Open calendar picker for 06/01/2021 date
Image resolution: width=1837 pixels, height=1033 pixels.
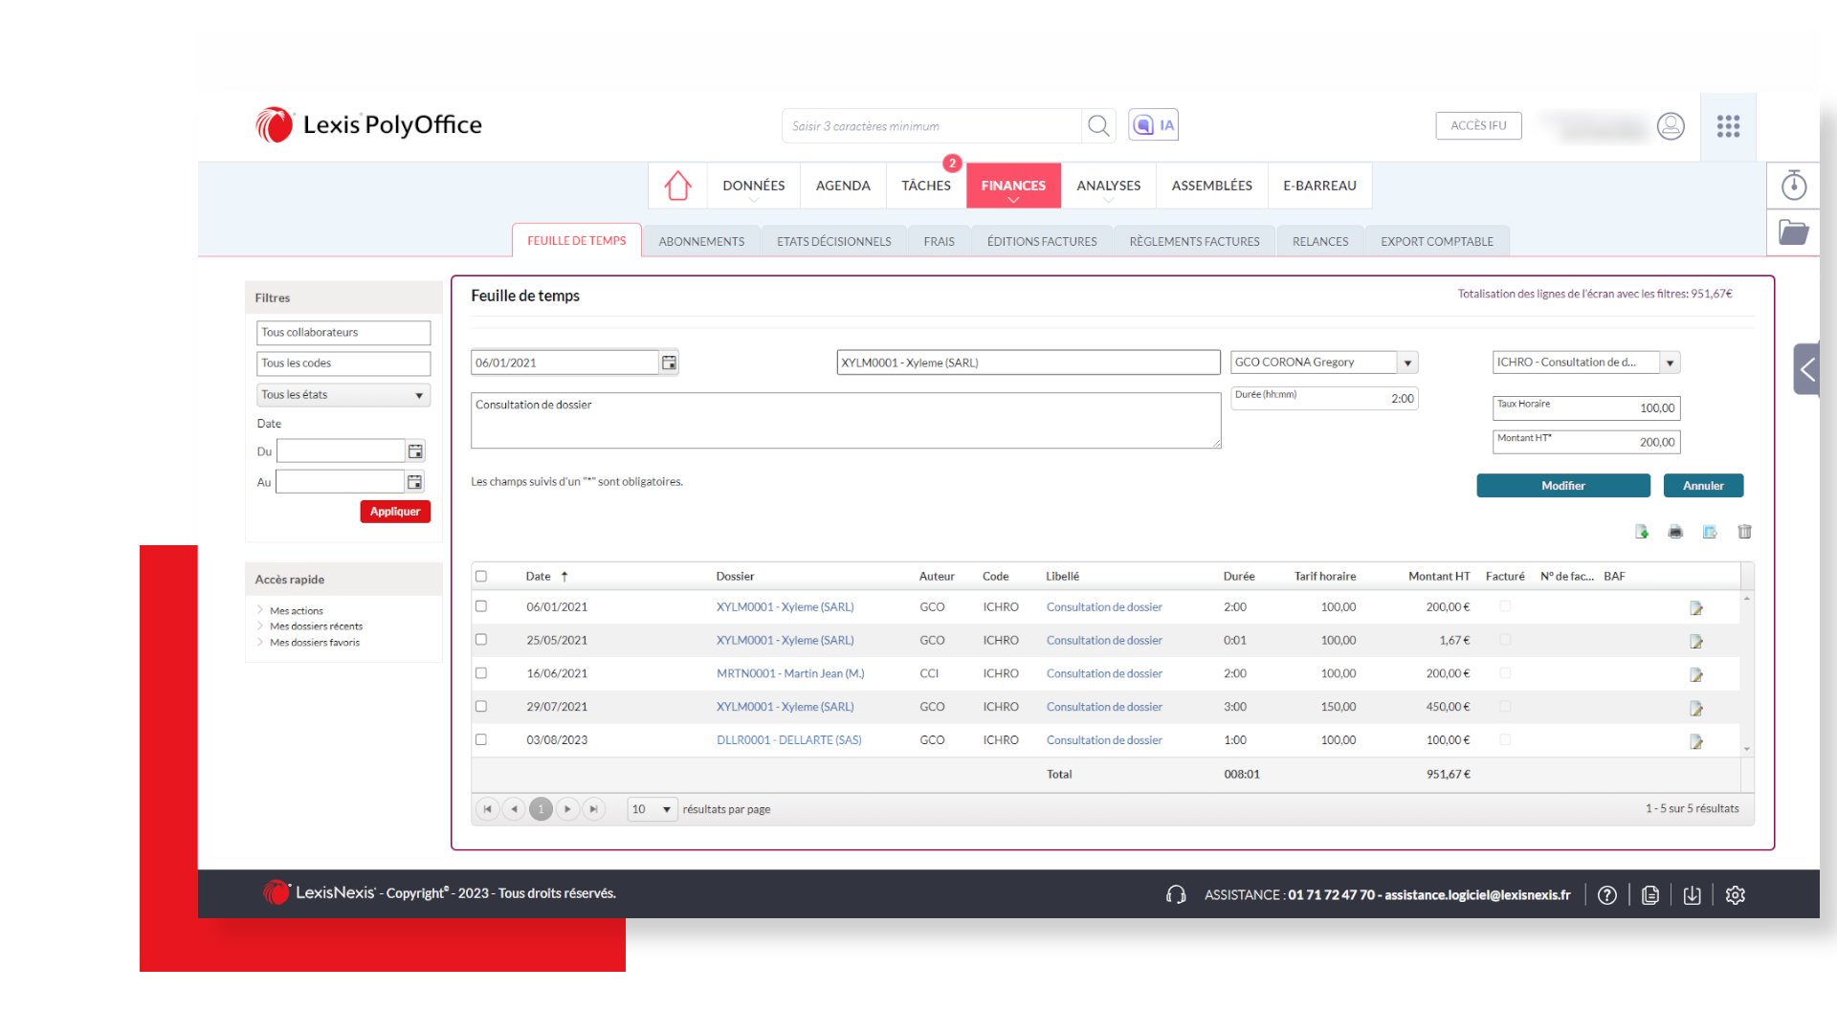tap(669, 363)
